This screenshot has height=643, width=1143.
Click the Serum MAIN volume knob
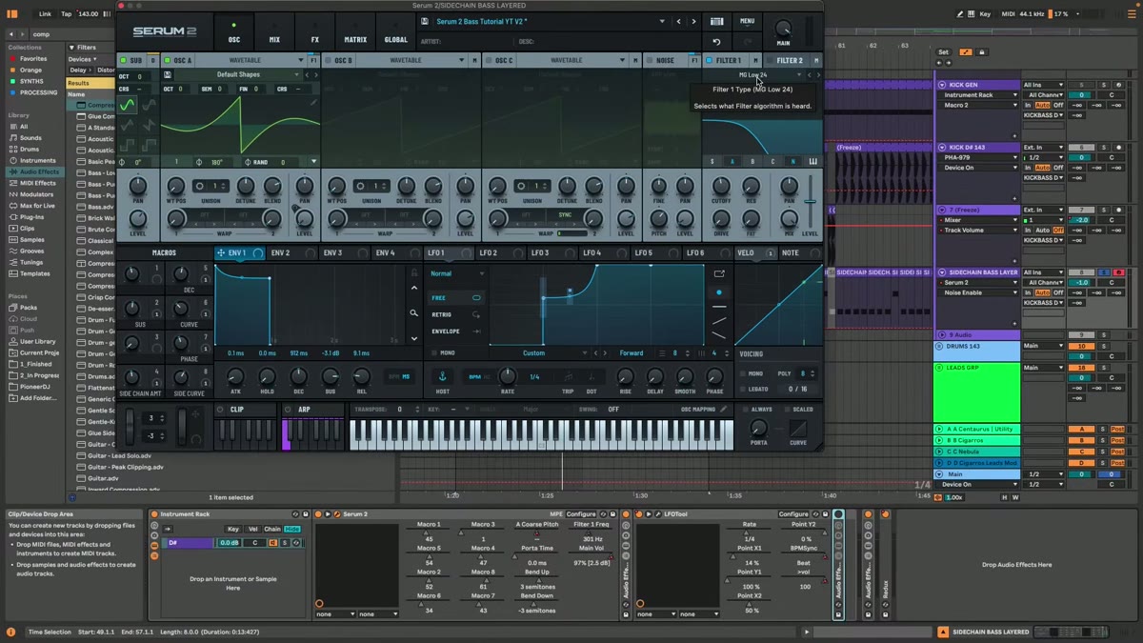click(x=783, y=29)
